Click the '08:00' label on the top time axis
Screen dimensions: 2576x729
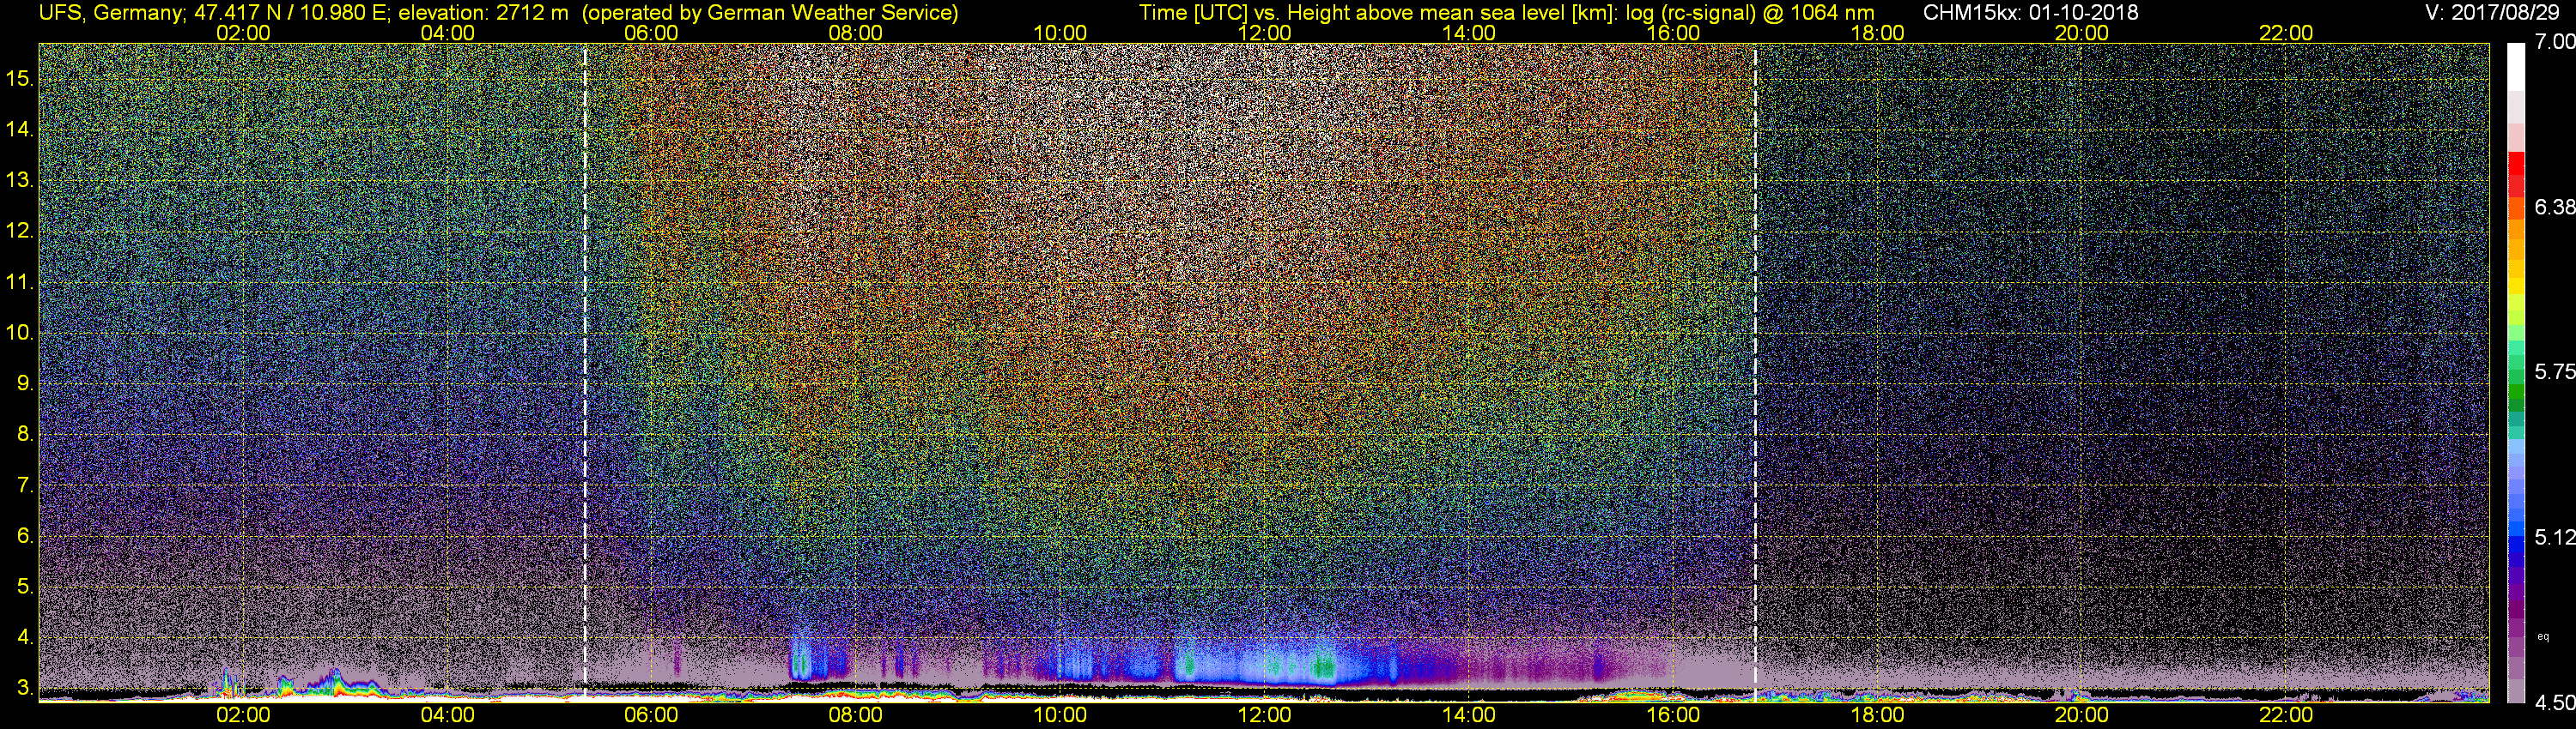click(x=856, y=33)
